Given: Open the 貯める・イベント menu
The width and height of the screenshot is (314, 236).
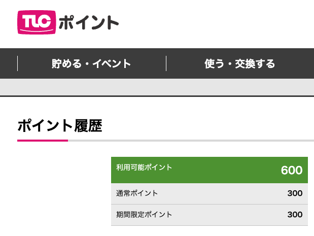Looking at the screenshot, I should point(91,64).
